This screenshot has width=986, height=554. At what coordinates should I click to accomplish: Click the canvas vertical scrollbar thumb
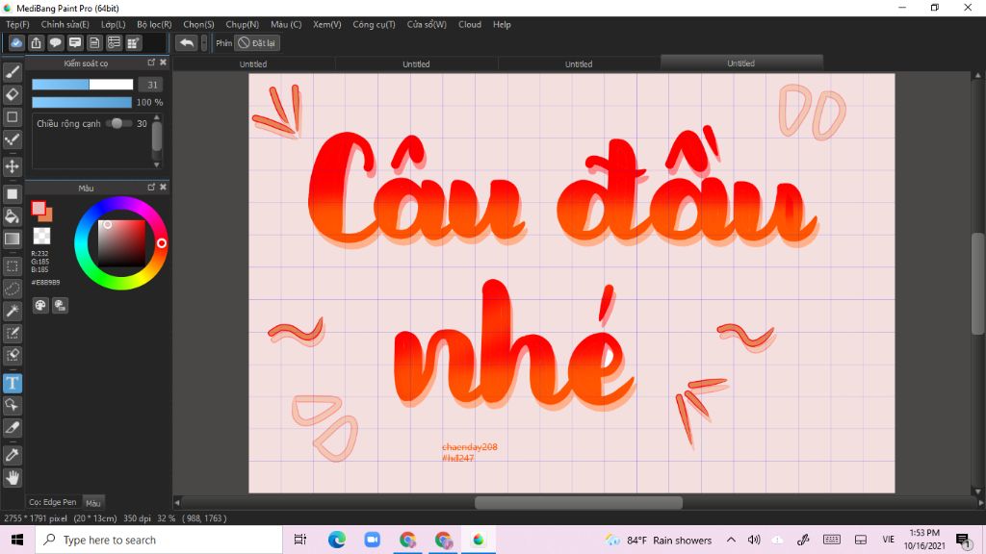[x=977, y=284]
